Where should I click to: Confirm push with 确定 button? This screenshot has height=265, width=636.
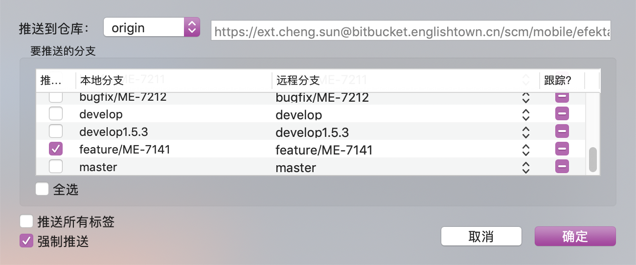point(575,236)
